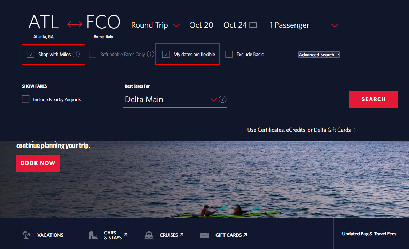Expand the Round Trip dropdown

155,25
